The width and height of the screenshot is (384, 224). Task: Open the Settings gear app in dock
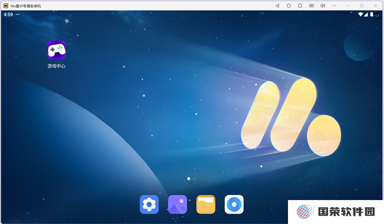pos(149,204)
